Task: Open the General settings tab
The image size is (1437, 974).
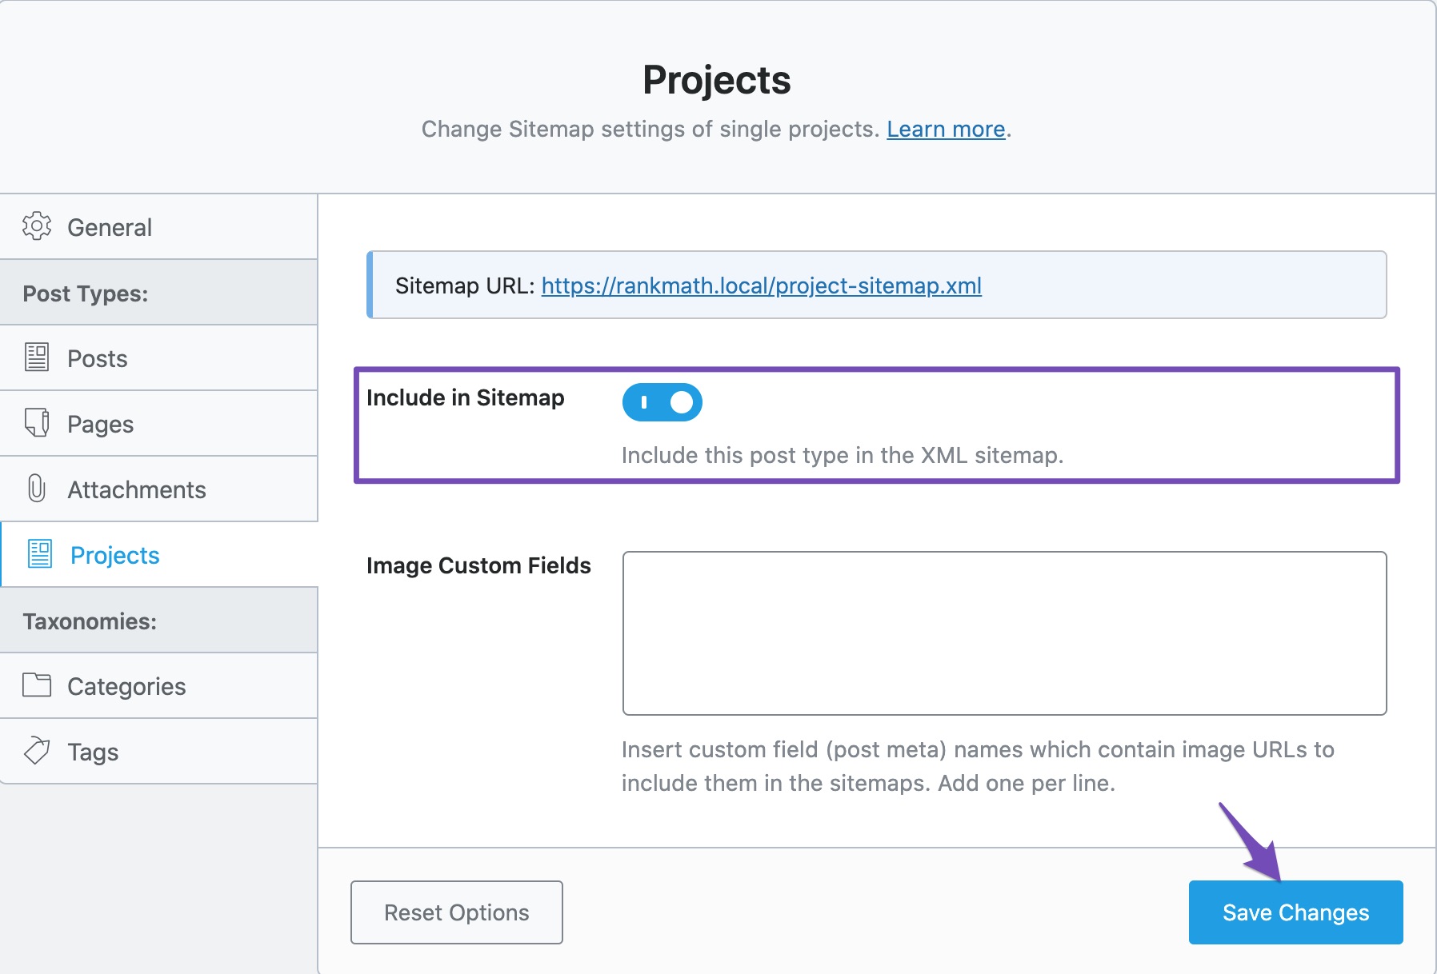Action: coord(158,227)
